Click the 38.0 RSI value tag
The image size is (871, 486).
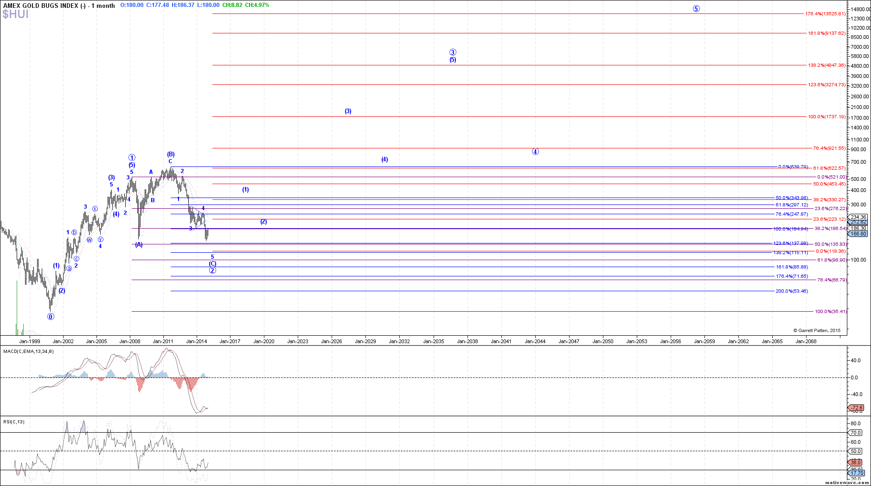point(855,462)
